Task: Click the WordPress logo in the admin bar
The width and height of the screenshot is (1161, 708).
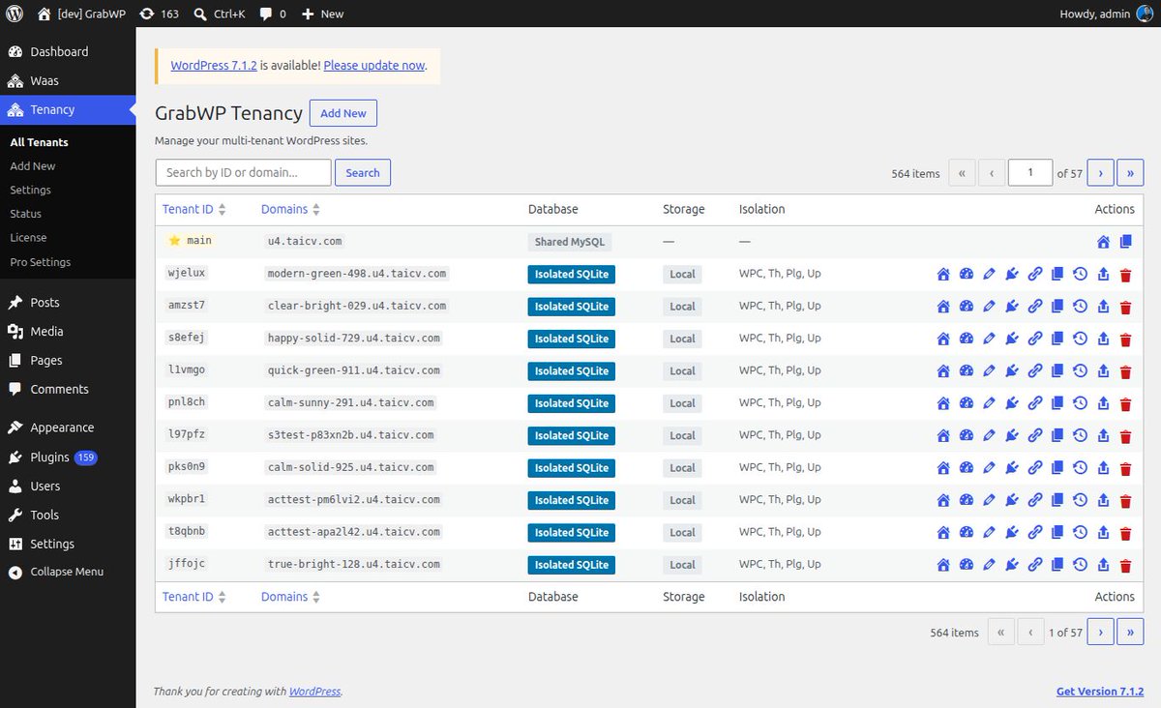Action: 15,14
